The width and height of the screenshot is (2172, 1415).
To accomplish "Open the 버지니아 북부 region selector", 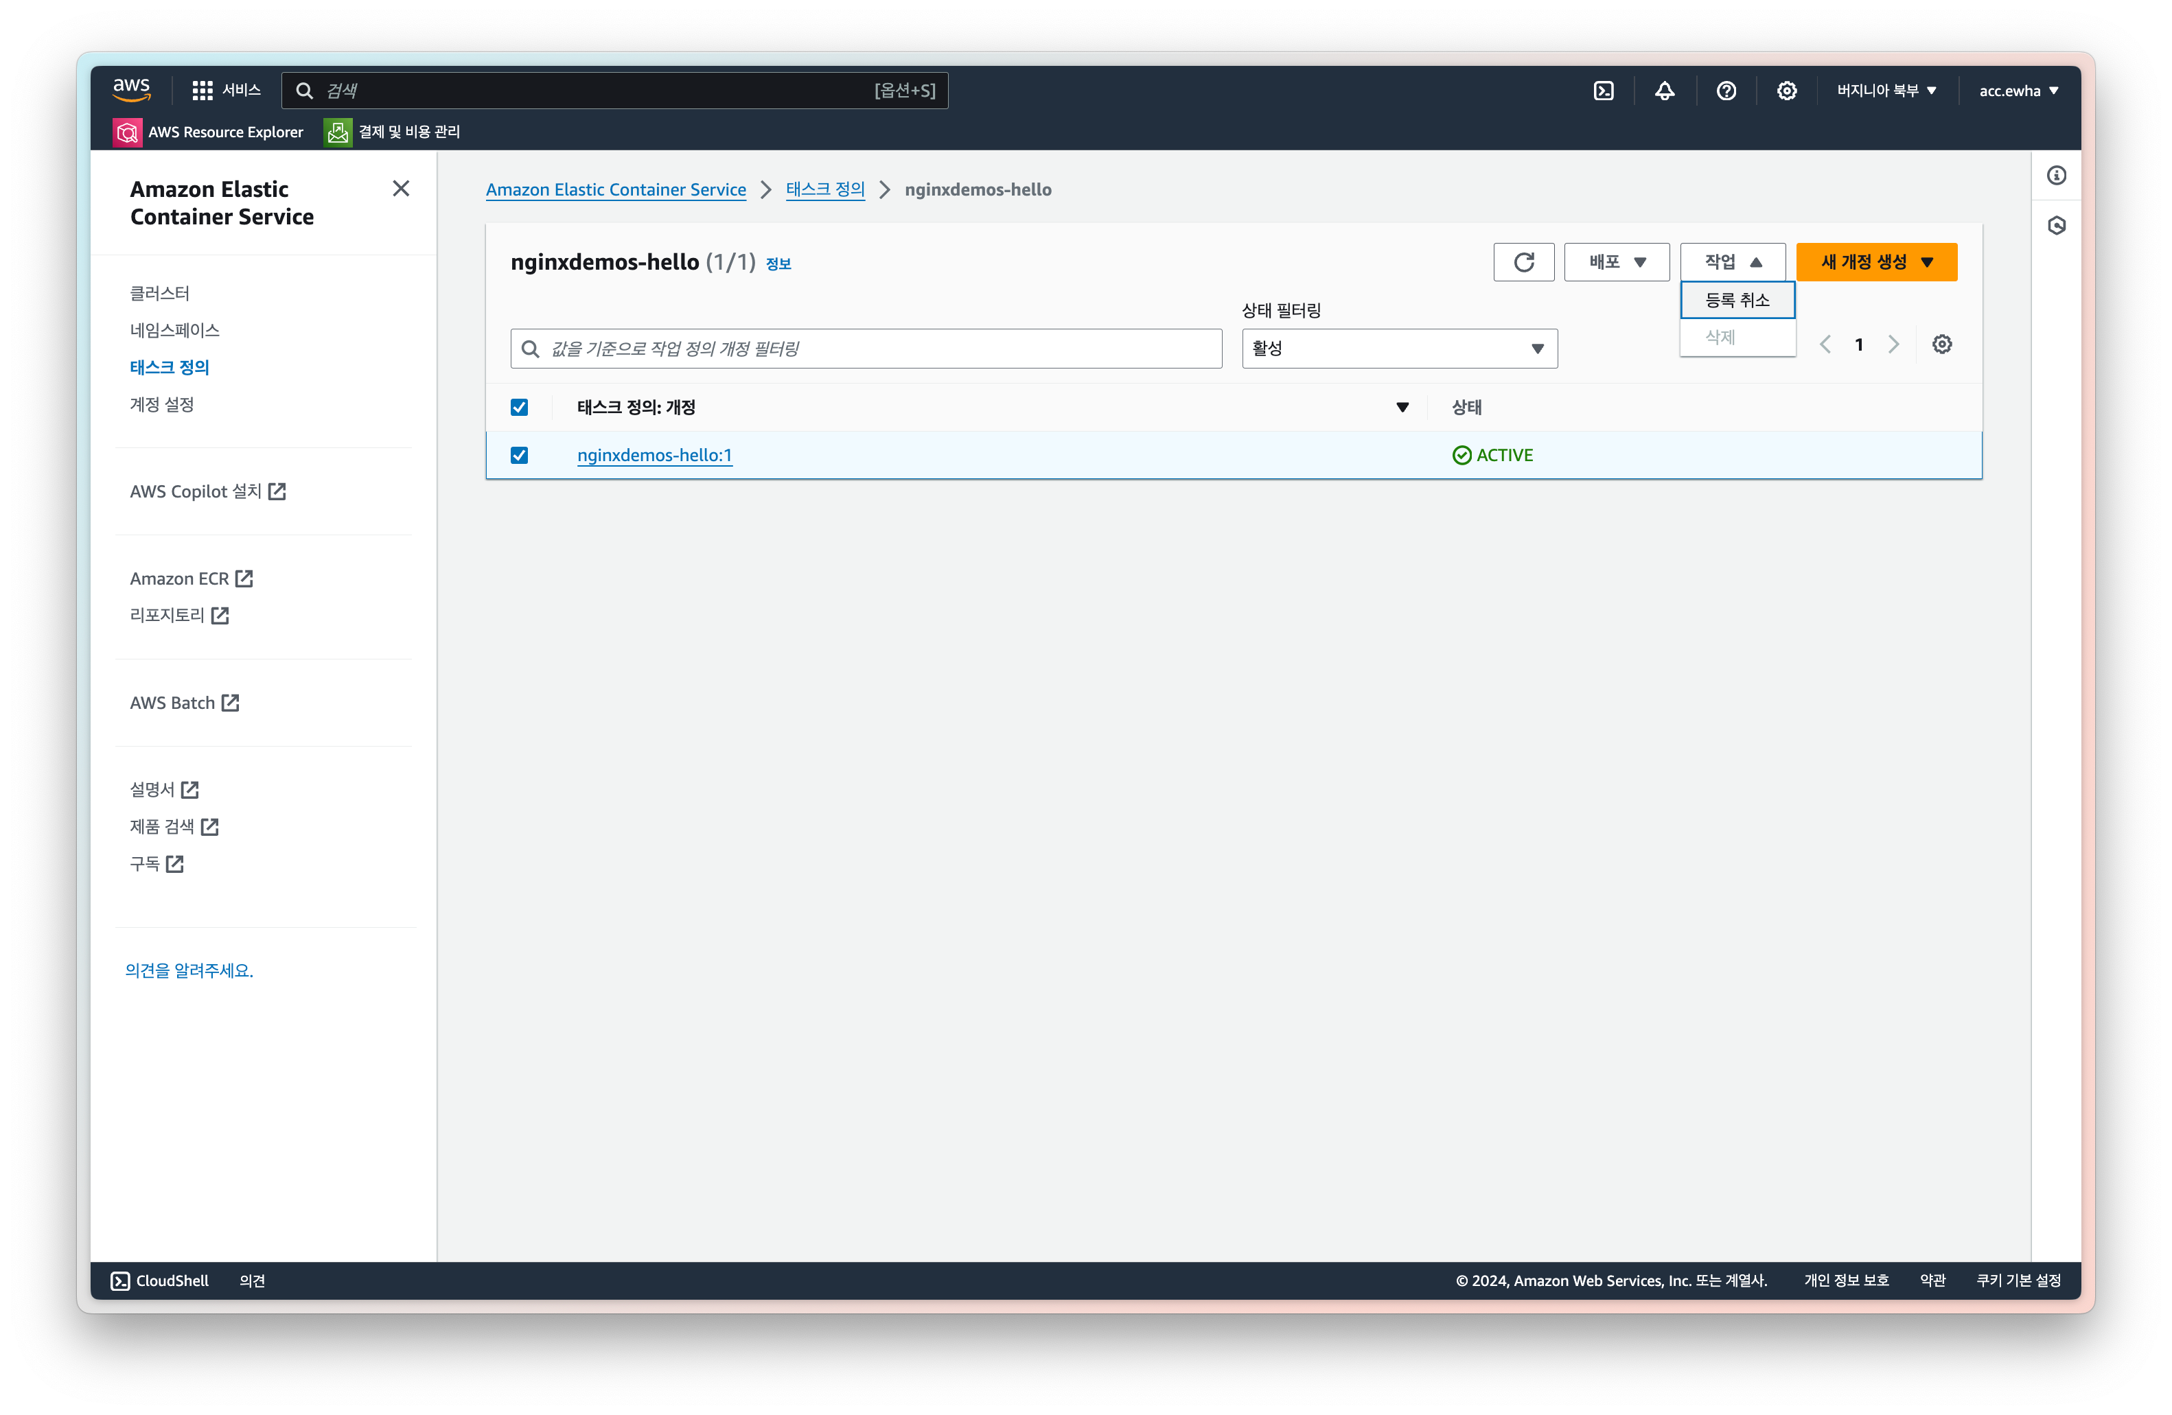I will point(1886,91).
